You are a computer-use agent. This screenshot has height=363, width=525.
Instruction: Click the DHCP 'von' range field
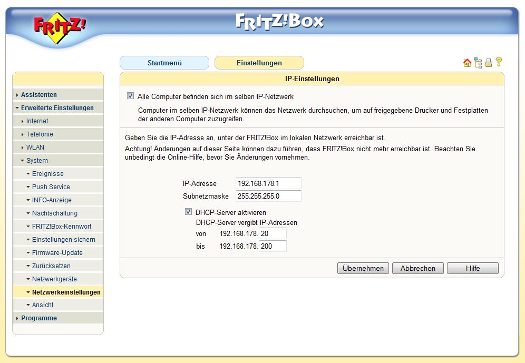[273, 233]
